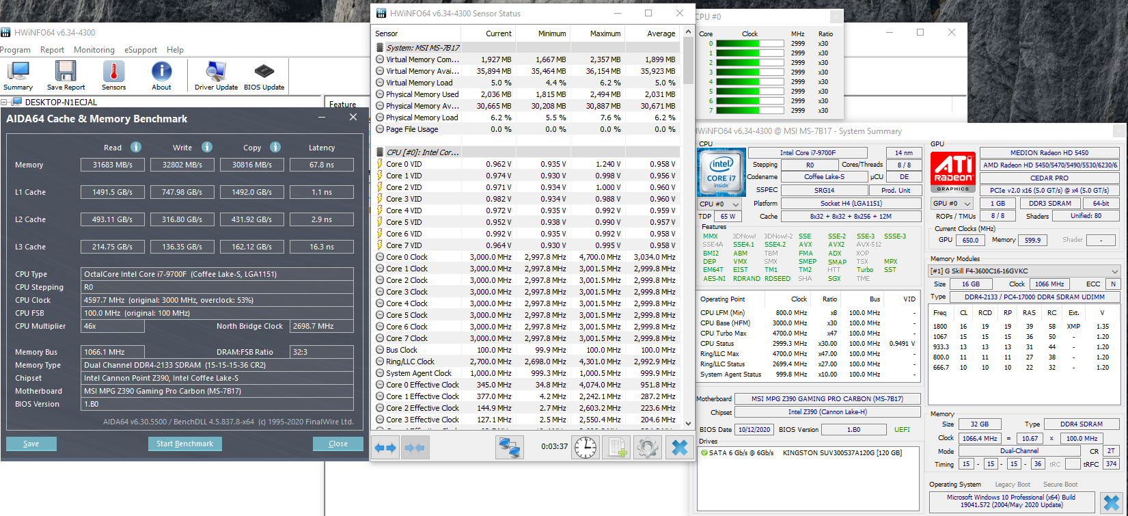Close sensor status via blue X icon

pyautogui.click(x=679, y=448)
